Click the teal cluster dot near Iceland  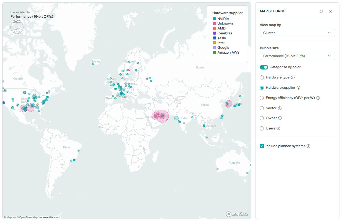pyautogui.click(x=93, y=64)
